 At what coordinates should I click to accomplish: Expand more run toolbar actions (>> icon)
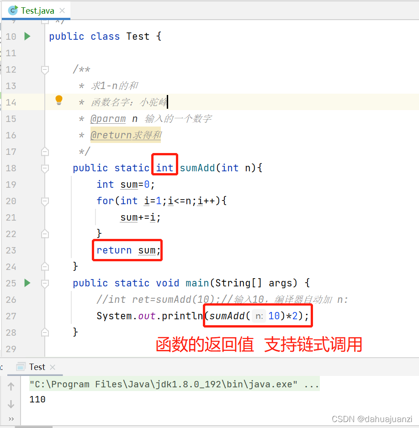[x=11, y=419]
